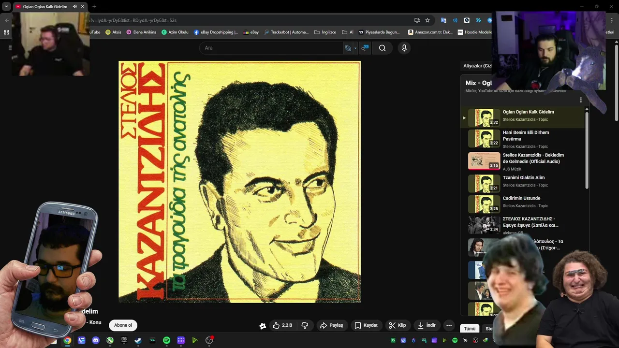Open Epic Games launcher from taskbar
Screen dimensions: 619x348
[124, 340]
